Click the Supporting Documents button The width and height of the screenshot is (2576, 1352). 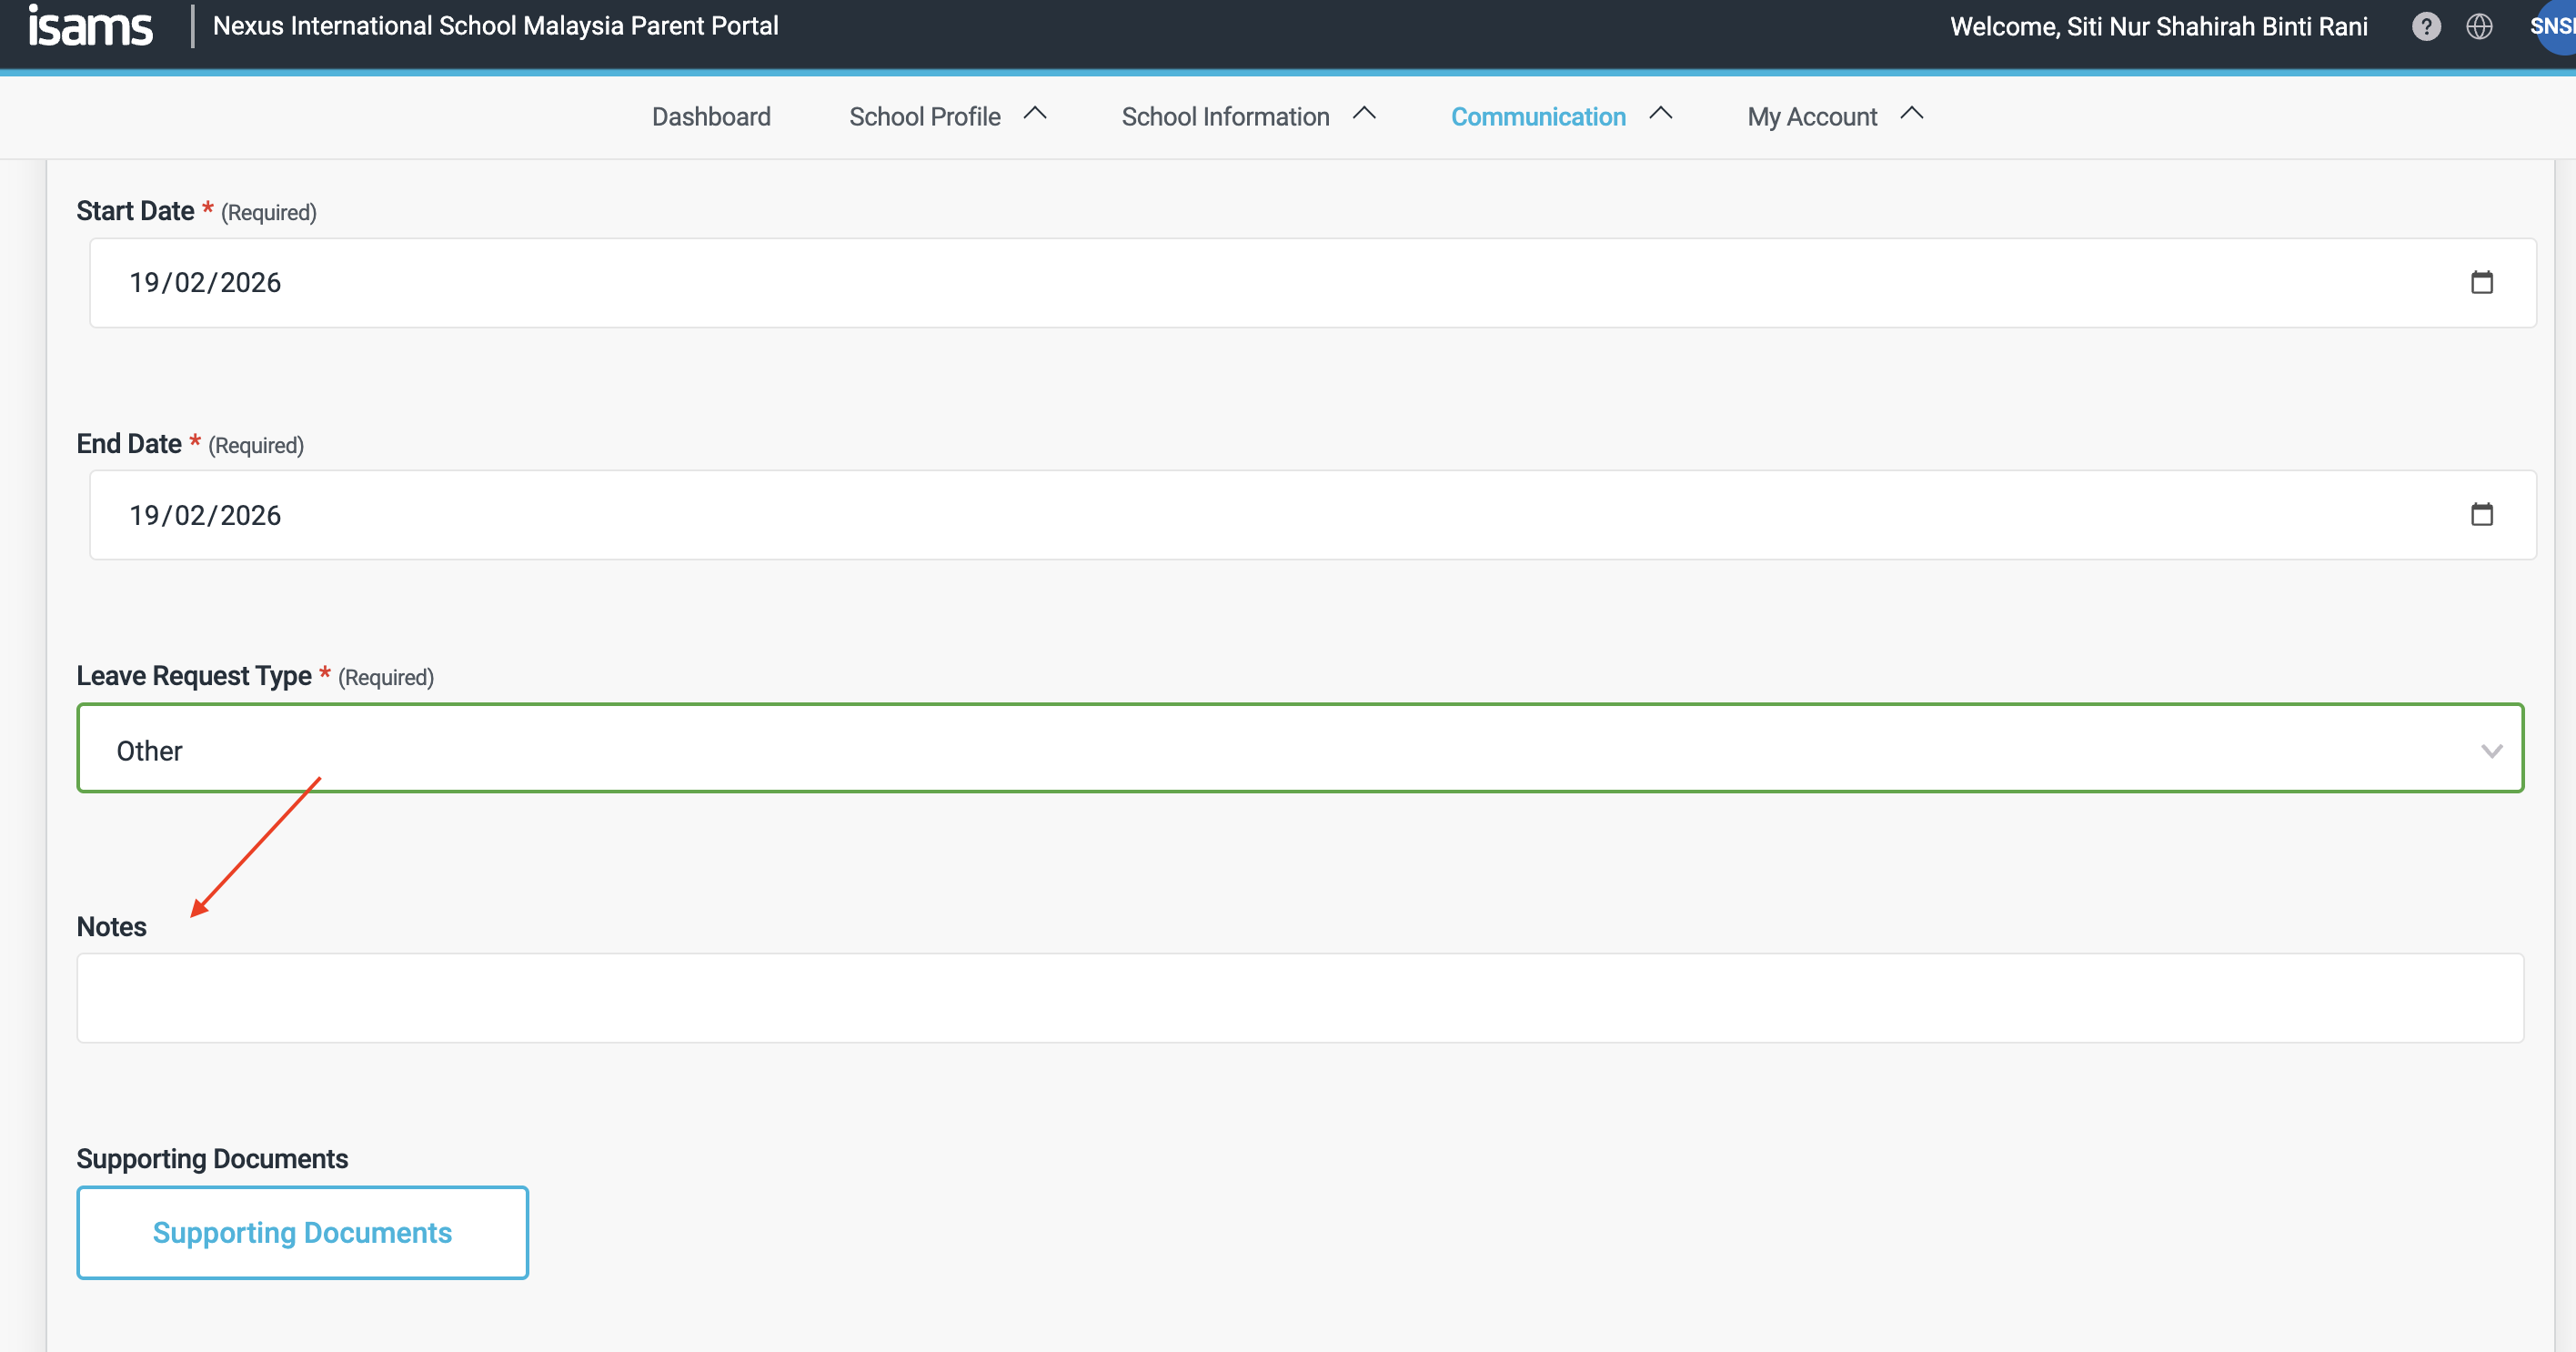click(302, 1232)
